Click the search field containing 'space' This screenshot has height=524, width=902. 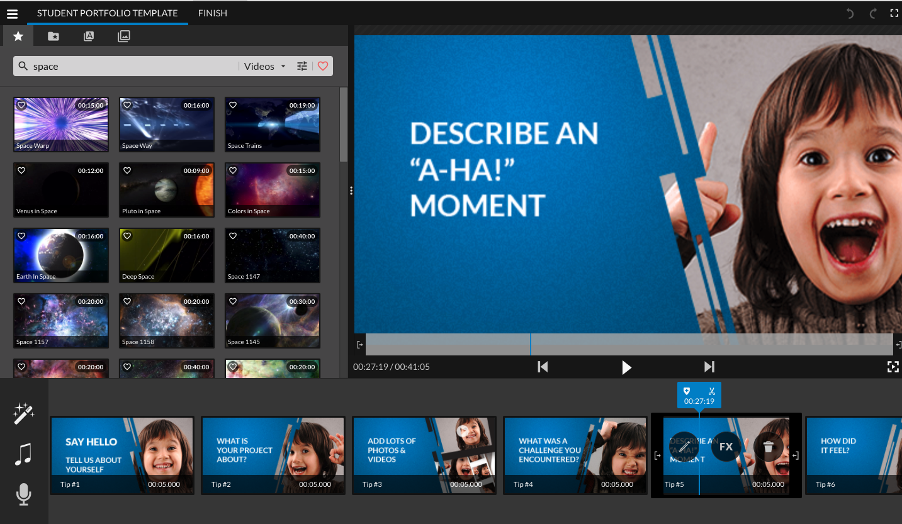(134, 66)
